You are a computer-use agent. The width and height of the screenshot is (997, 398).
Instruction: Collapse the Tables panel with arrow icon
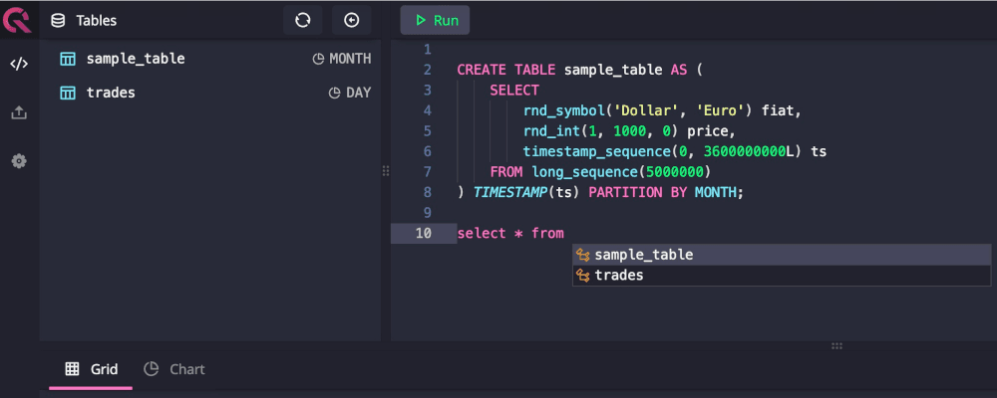click(x=351, y=20)
